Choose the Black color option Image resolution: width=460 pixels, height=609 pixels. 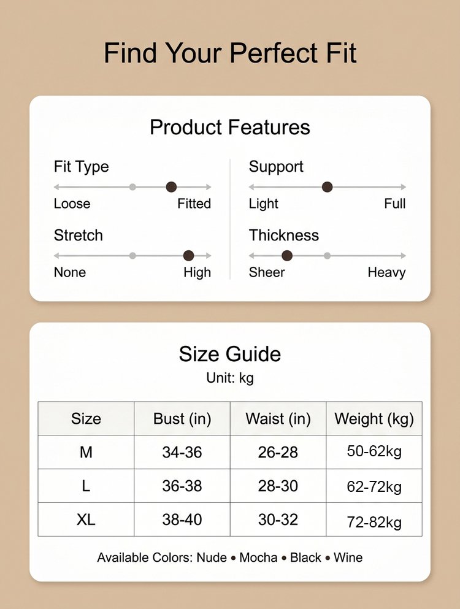point(305,557)
